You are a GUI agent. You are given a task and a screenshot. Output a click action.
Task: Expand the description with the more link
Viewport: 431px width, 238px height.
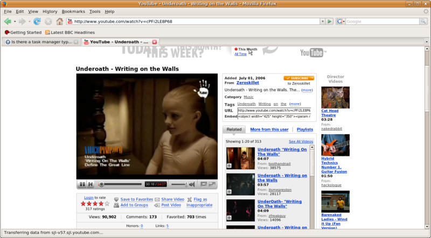[307, 90]
